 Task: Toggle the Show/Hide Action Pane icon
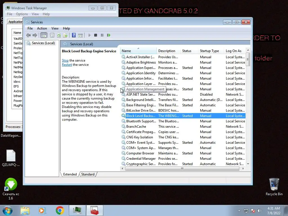coord(80,35)
